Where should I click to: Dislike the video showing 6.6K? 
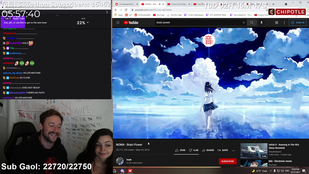point(194,150)
